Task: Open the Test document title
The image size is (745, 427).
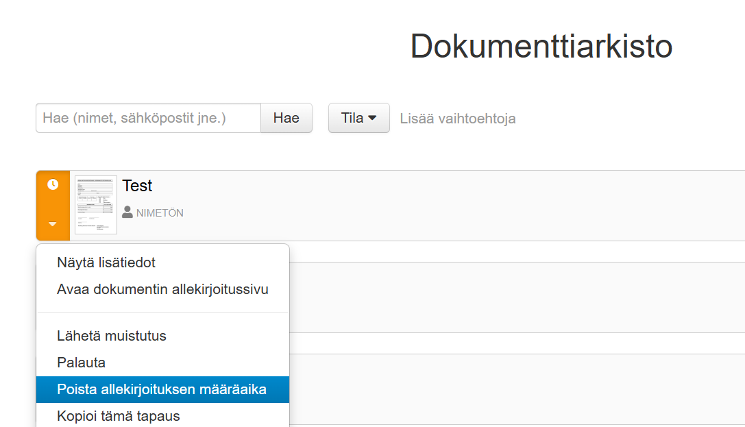Action: click(x=137, y=186)
